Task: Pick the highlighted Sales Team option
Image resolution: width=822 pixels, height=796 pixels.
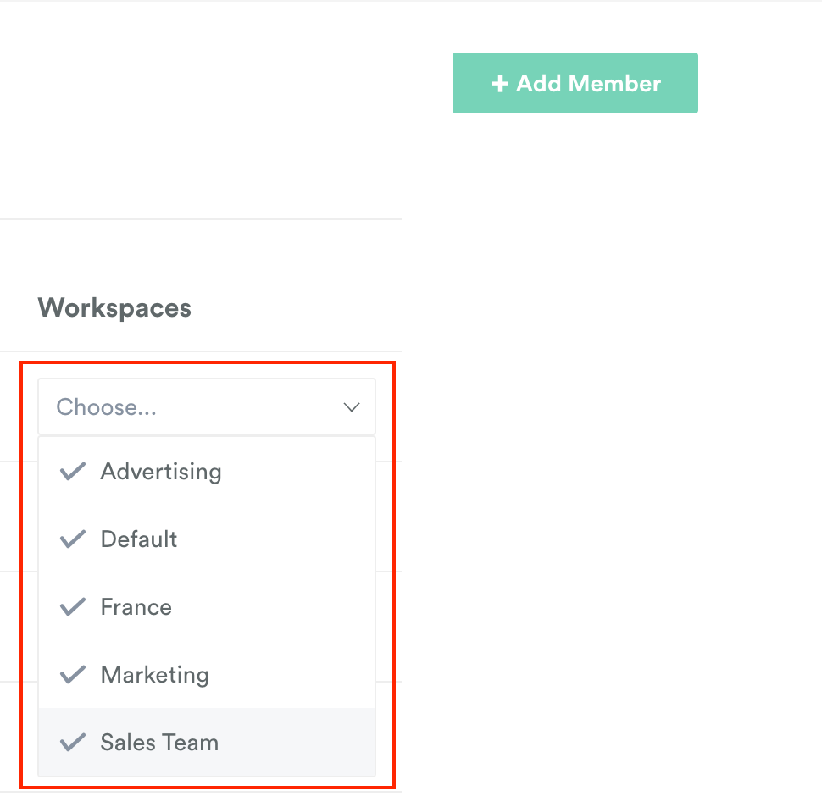Action: (x=207, y=742)
